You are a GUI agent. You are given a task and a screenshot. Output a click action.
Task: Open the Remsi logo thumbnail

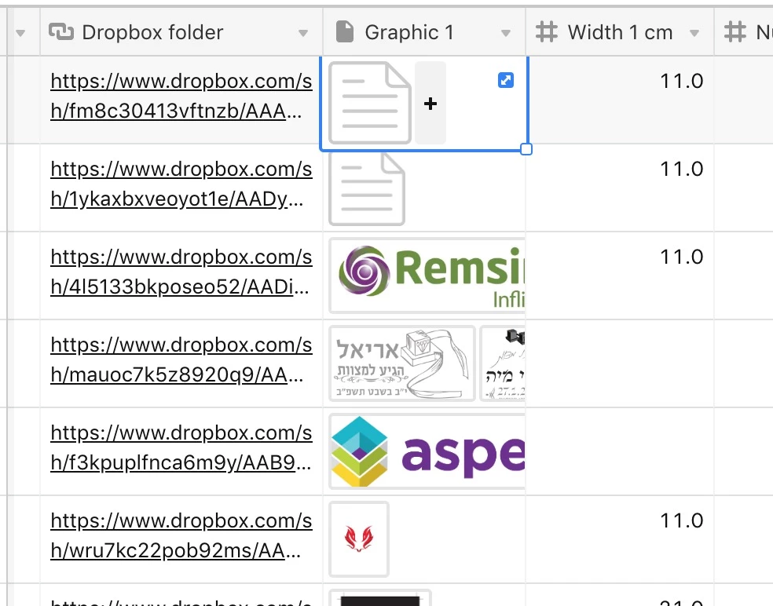coord(427,276)
